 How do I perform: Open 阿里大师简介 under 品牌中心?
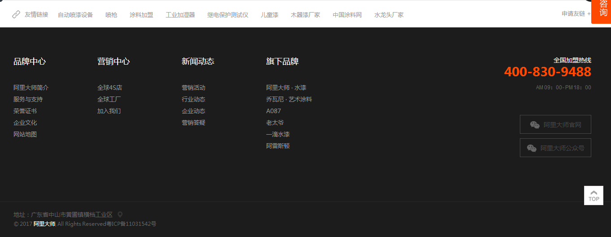(x=31, y=88)
